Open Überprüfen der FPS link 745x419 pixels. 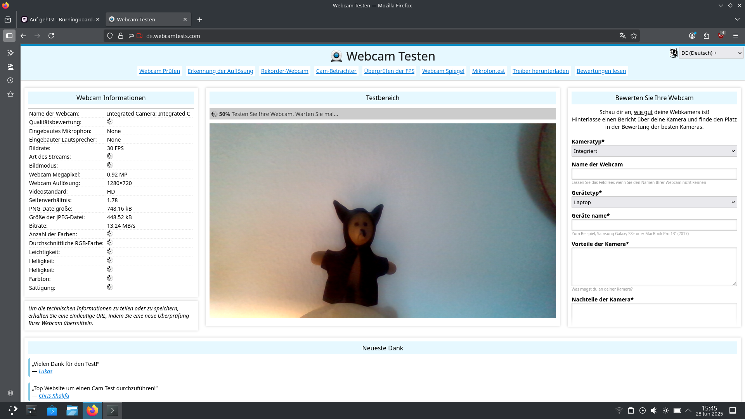click(389, 71)
